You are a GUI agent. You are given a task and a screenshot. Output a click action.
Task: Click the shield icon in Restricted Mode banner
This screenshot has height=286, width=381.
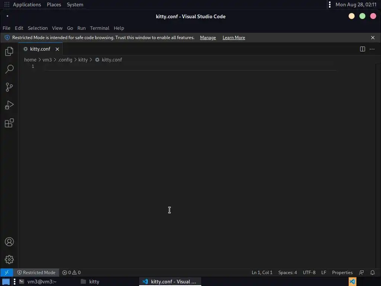point(7,38)
